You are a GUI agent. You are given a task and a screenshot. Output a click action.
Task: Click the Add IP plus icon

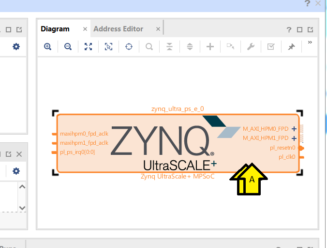210,46
